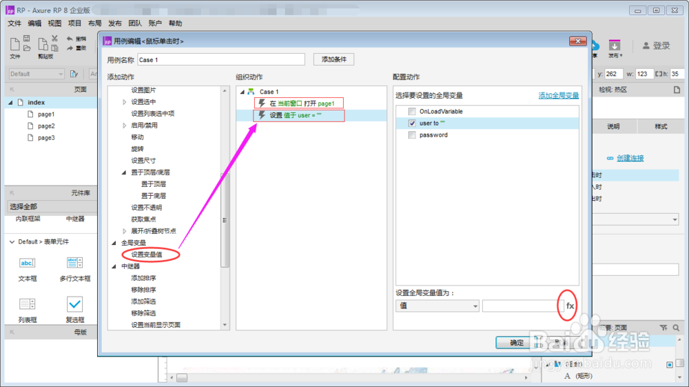The height and width of the screenshot is (387, 689).
Task: Collapse the Default form widgets section
Action: pyautogui.click(x=12, y=241)
